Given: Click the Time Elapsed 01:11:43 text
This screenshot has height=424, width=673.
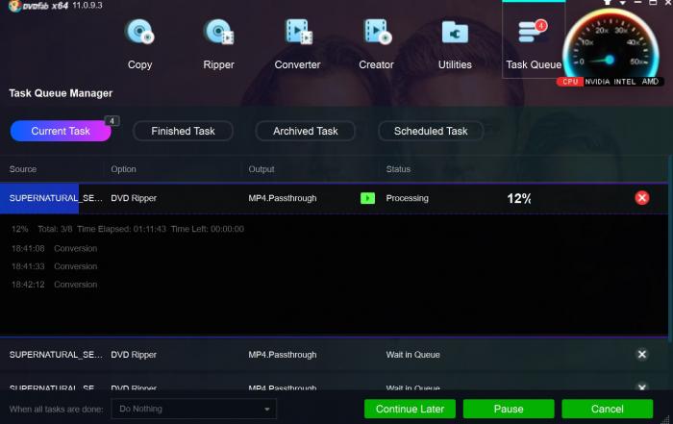Looking at the screenshot, I should [121, 229].
